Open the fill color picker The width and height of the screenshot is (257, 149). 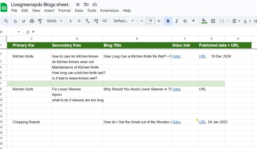pos(204,21)
